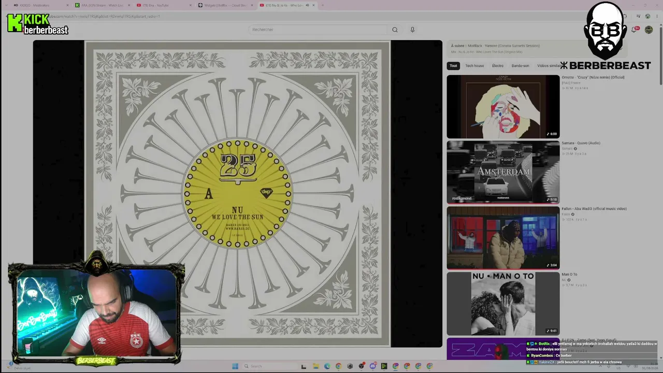Open the green app icon next to Discord

click(x=384, y=366)
